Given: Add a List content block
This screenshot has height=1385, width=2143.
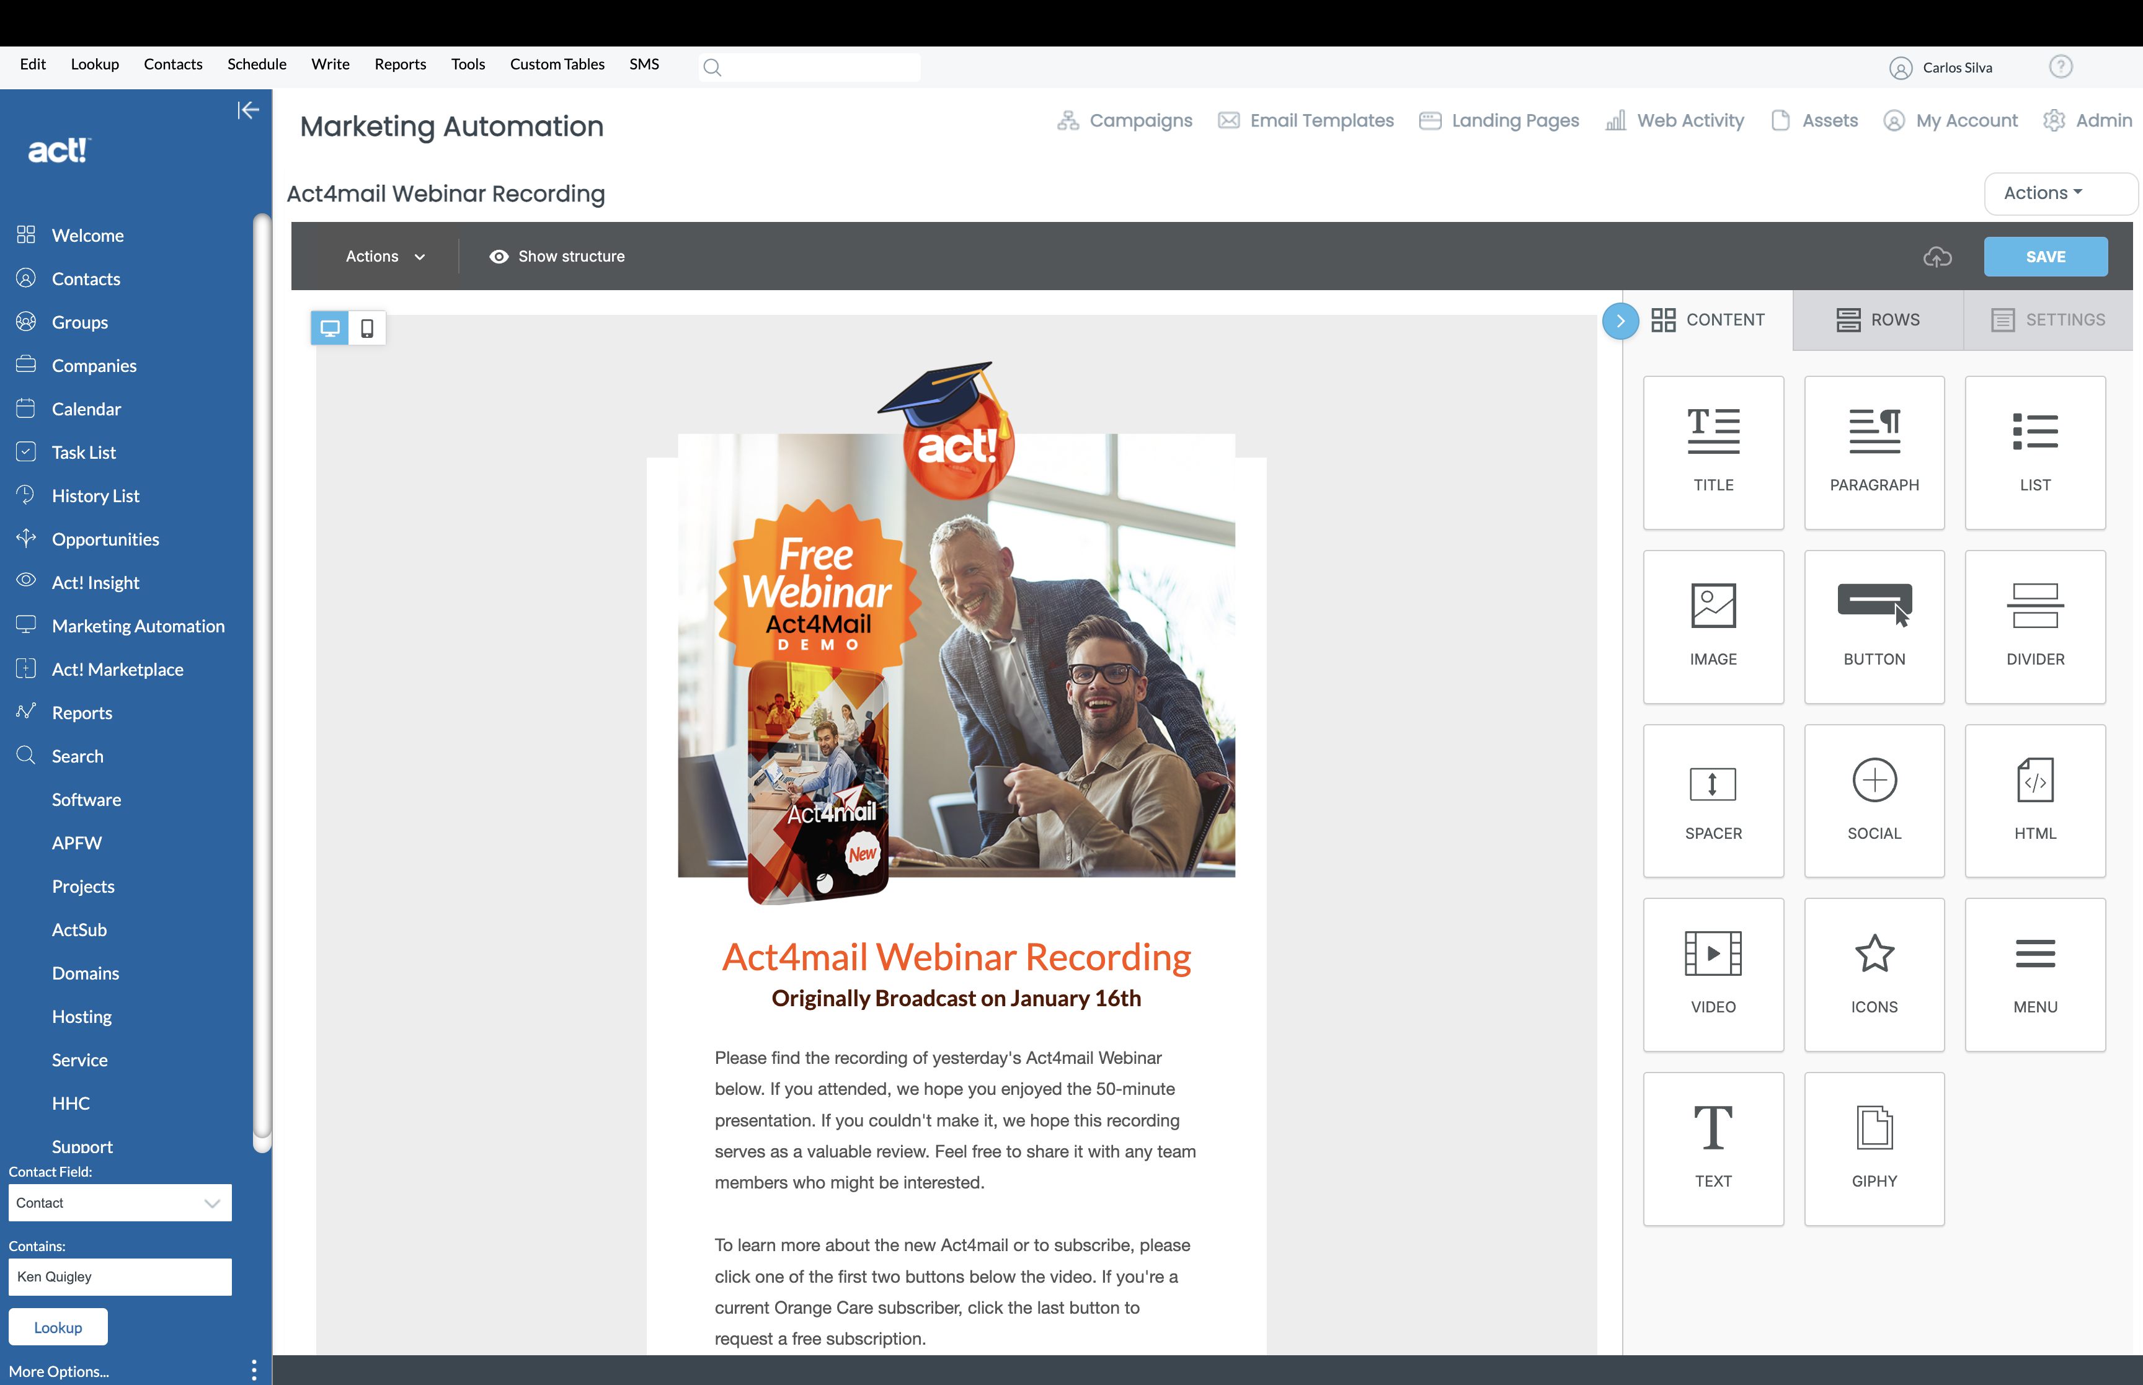Looking at the screenshot, I should (2034, 453).
